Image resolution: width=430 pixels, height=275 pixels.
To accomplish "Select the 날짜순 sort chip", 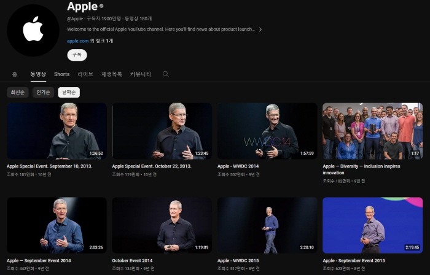I will 69,93.
